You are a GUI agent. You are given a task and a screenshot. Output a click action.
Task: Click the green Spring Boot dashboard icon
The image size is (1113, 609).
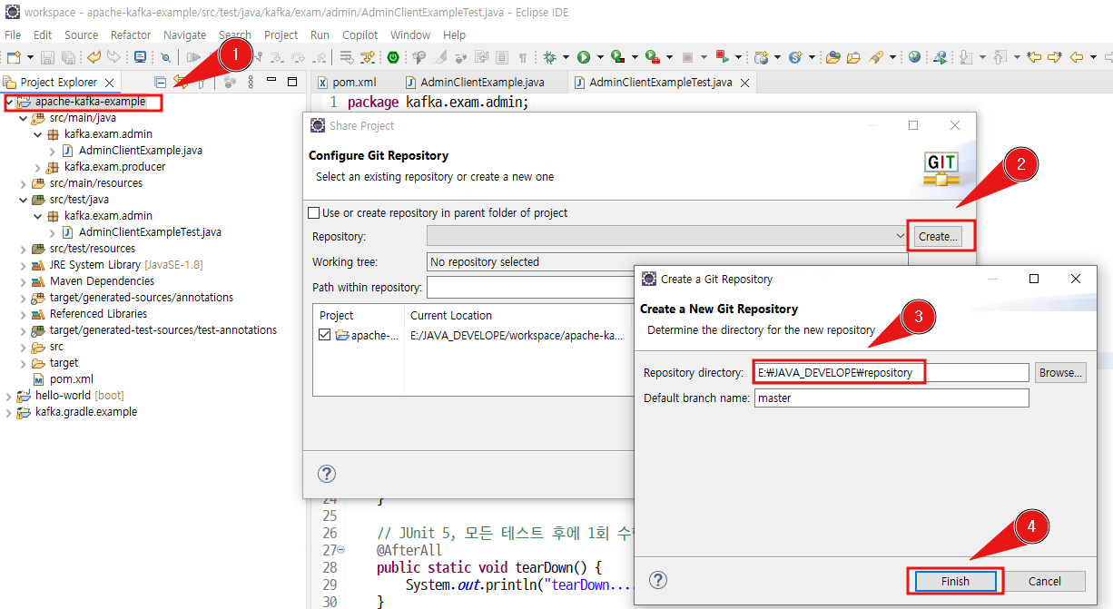392,57
